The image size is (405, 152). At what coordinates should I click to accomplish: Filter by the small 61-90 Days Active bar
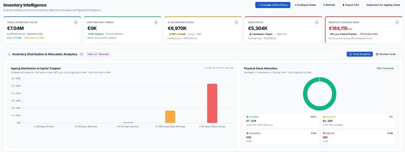[x=128, y=123]
